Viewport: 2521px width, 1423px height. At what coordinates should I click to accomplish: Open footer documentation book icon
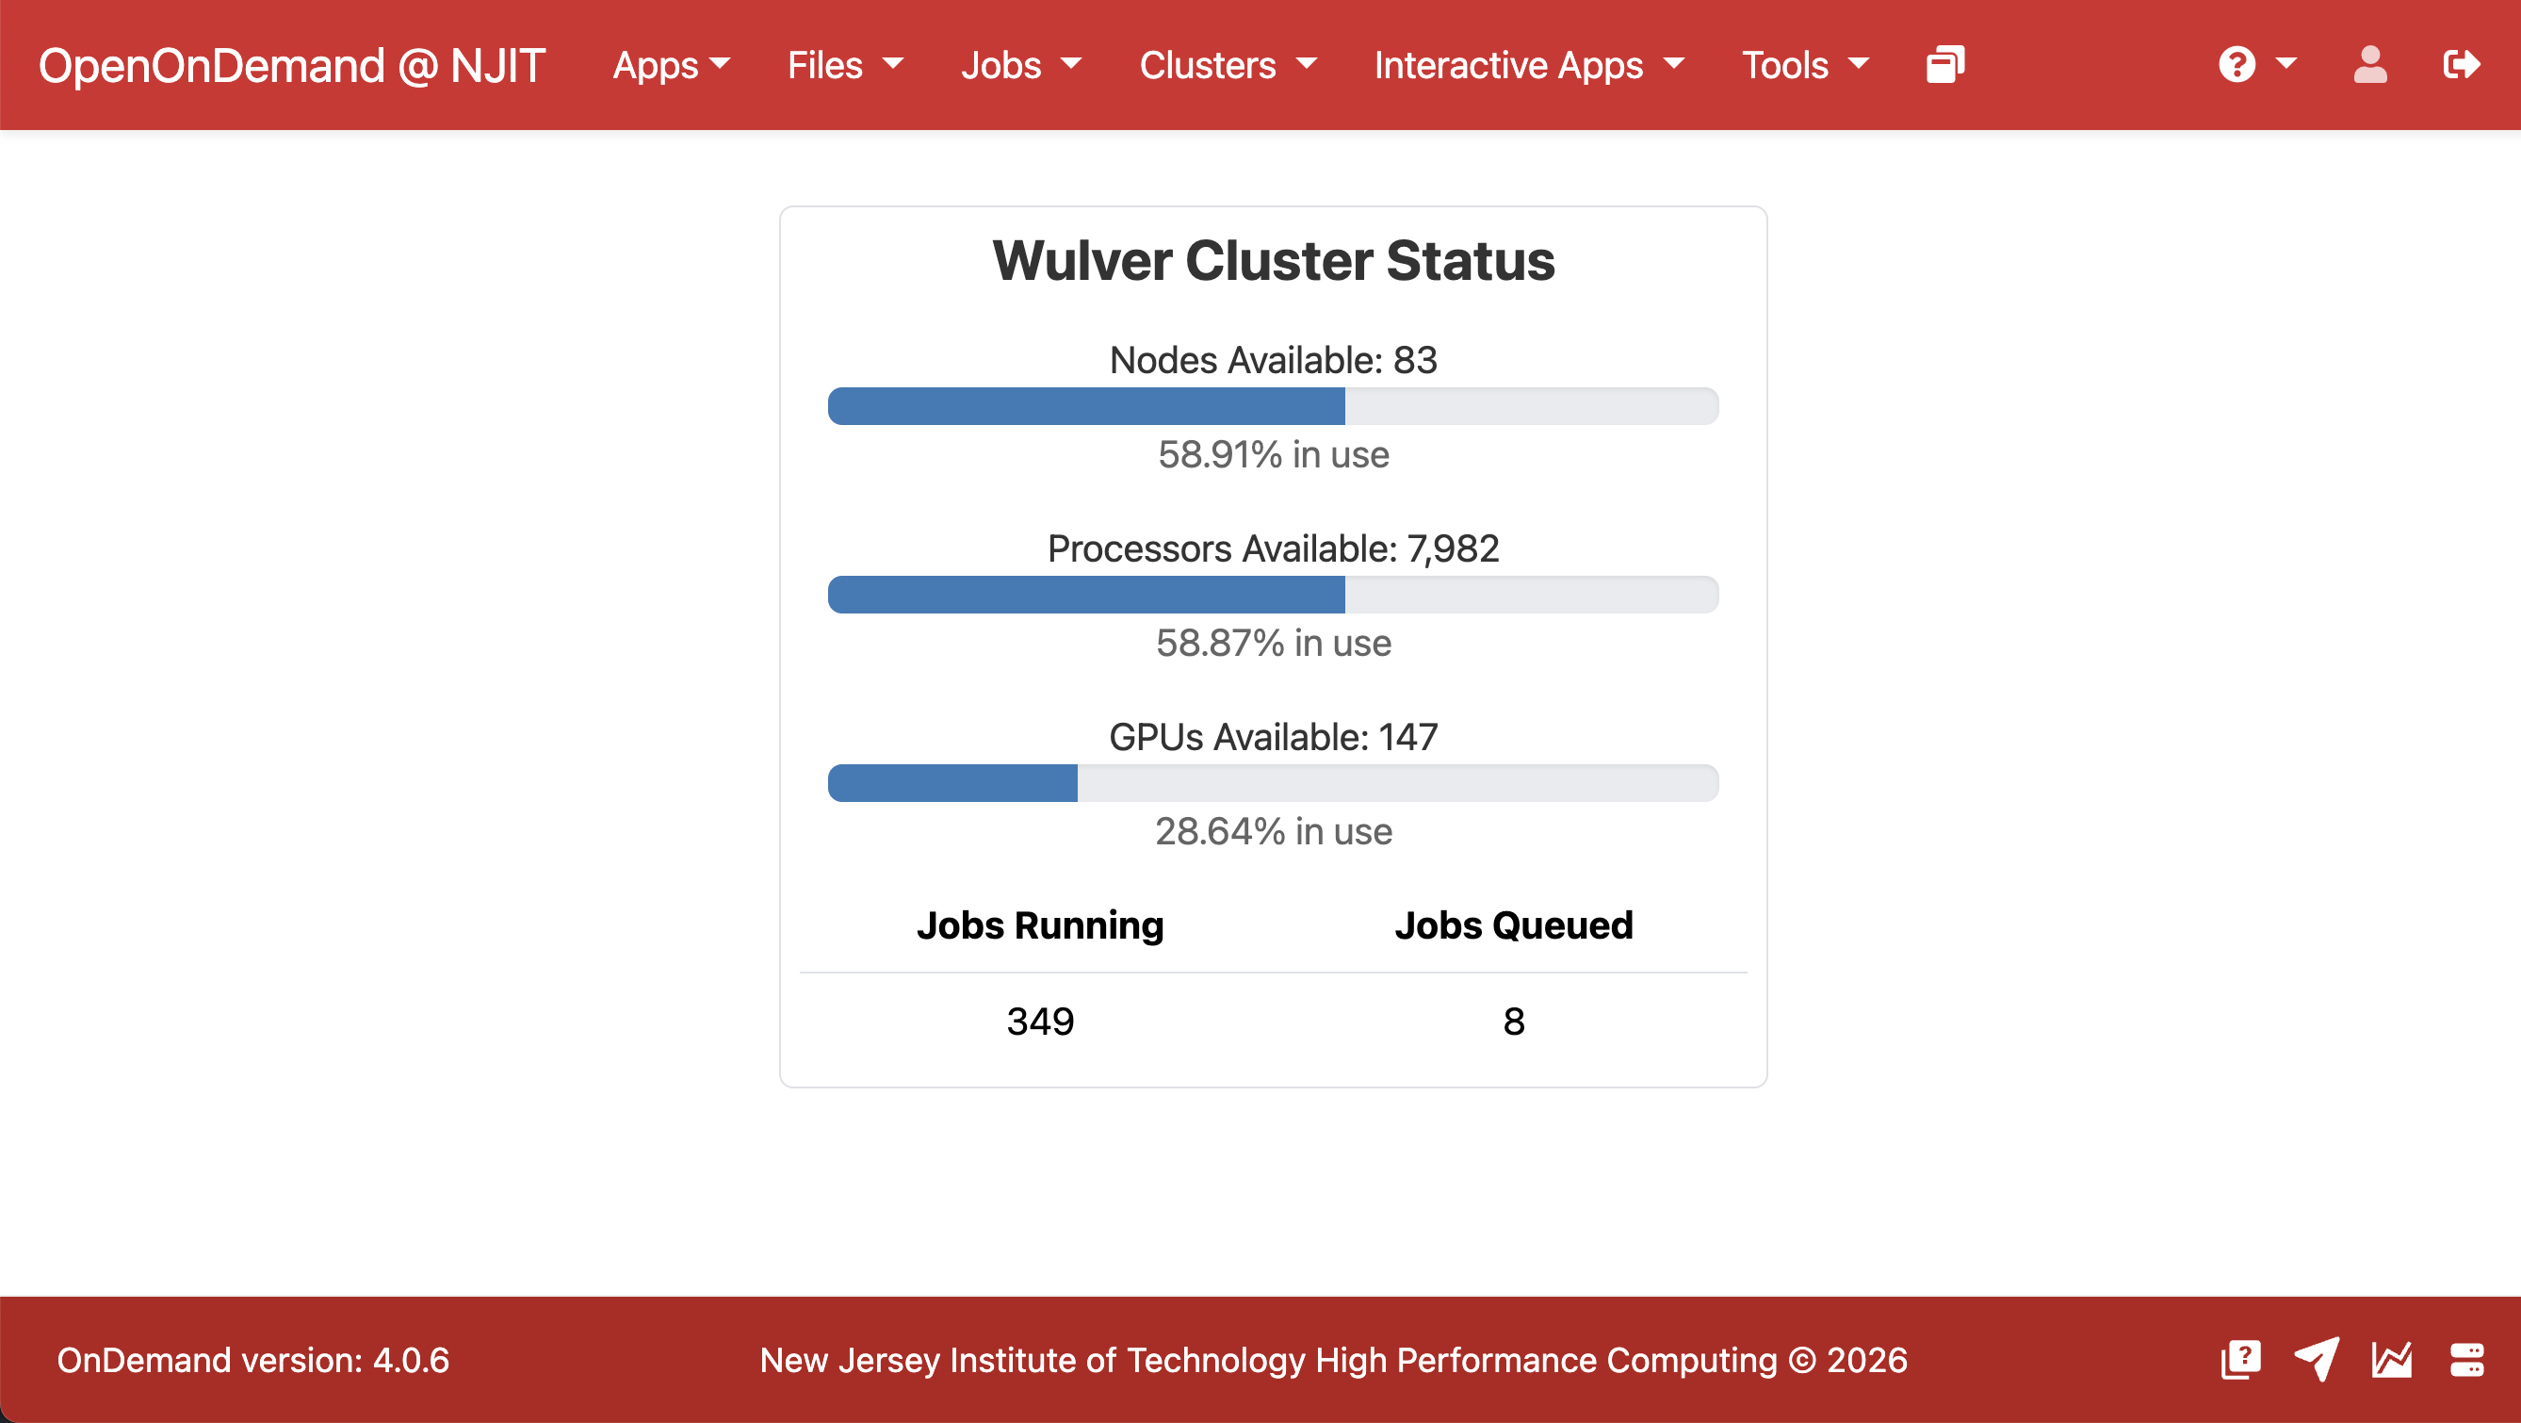[x=2240, y=1359]
